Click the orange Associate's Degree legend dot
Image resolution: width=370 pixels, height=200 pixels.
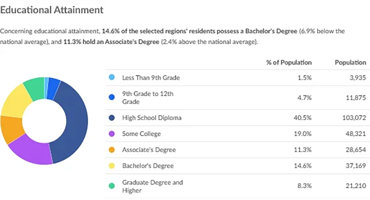112,150
